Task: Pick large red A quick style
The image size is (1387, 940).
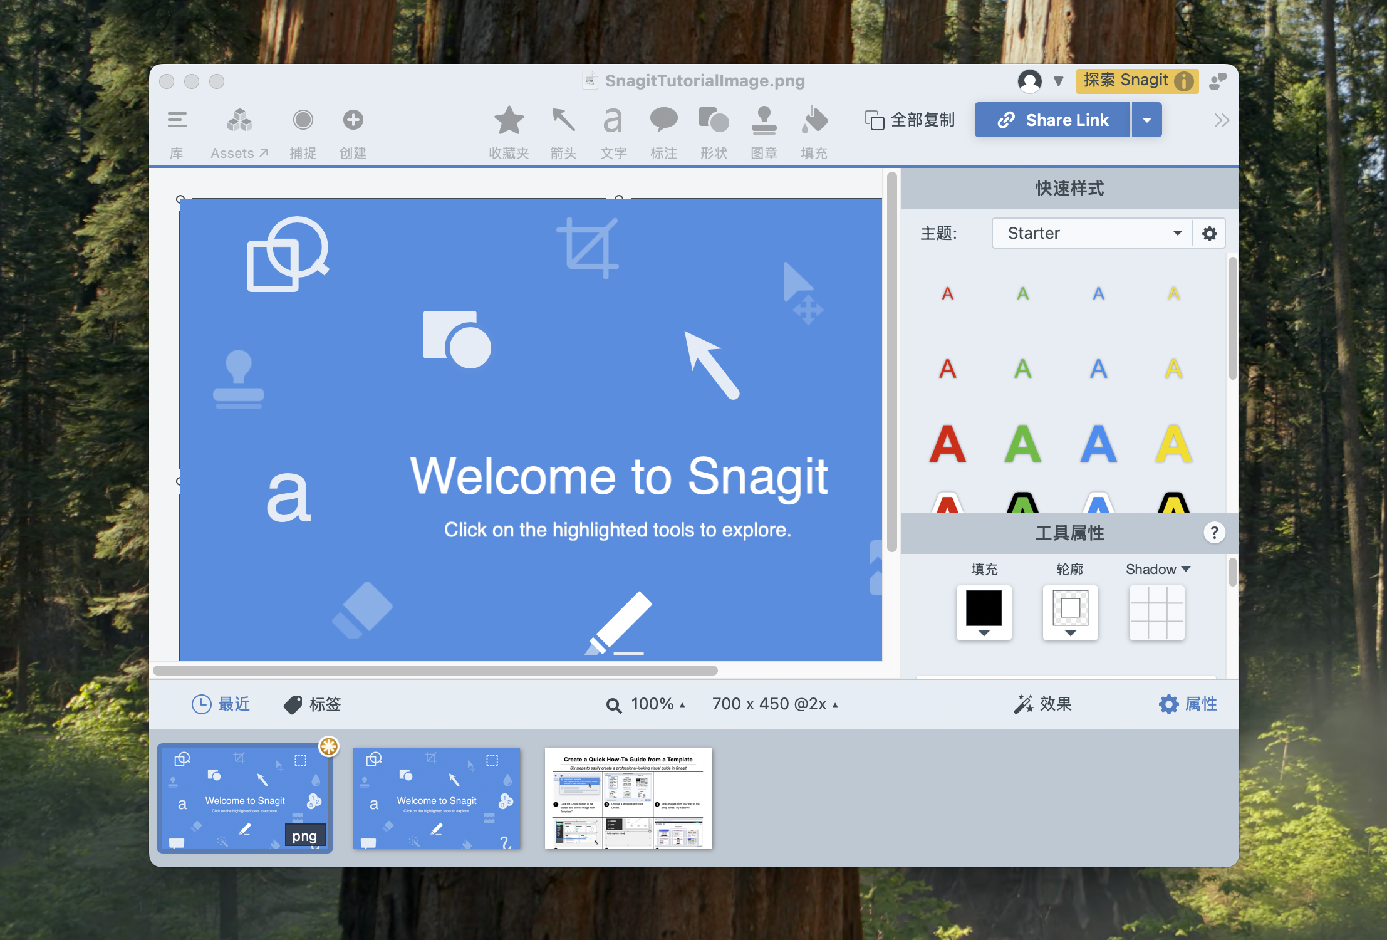Action: (948, 444)
